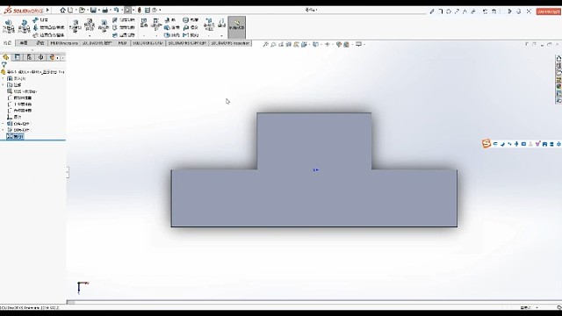Image resolution: width=562 pixels, height=316 pixels.
Task: Select the Front Plane tree item
Action: [x=19, y=97]
